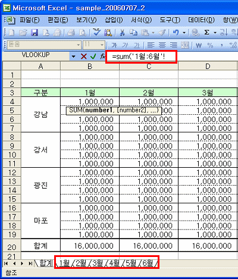Screen dimensions: 238x279
Task: Click the AutoSum sigma icon
Action: tap(207, 33)
